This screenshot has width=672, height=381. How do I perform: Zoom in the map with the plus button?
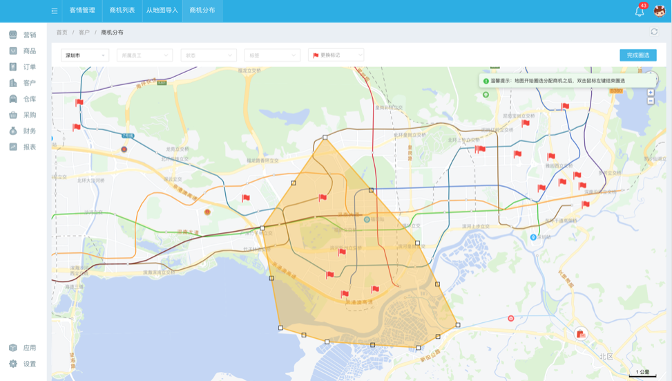pyautogui.click(x=651, y=93)
